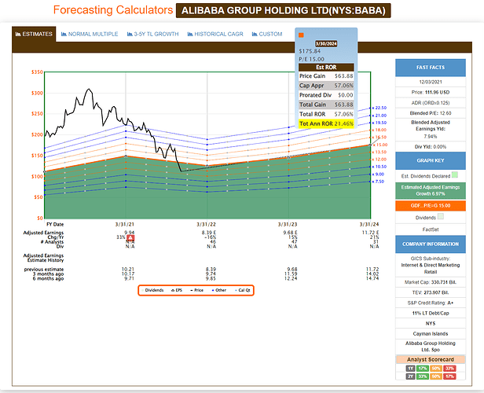The width and height of the screenshot is (484, 393).
Task: Toggle the Dividends legend entry
Action: click(152, 290)
